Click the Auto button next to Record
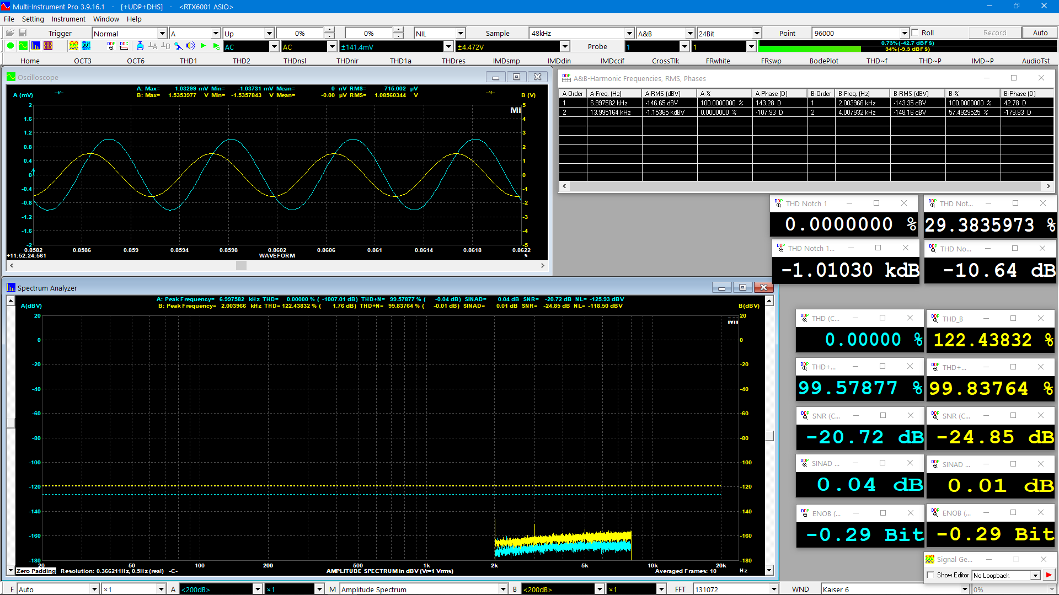 (x=1040, y=33)
